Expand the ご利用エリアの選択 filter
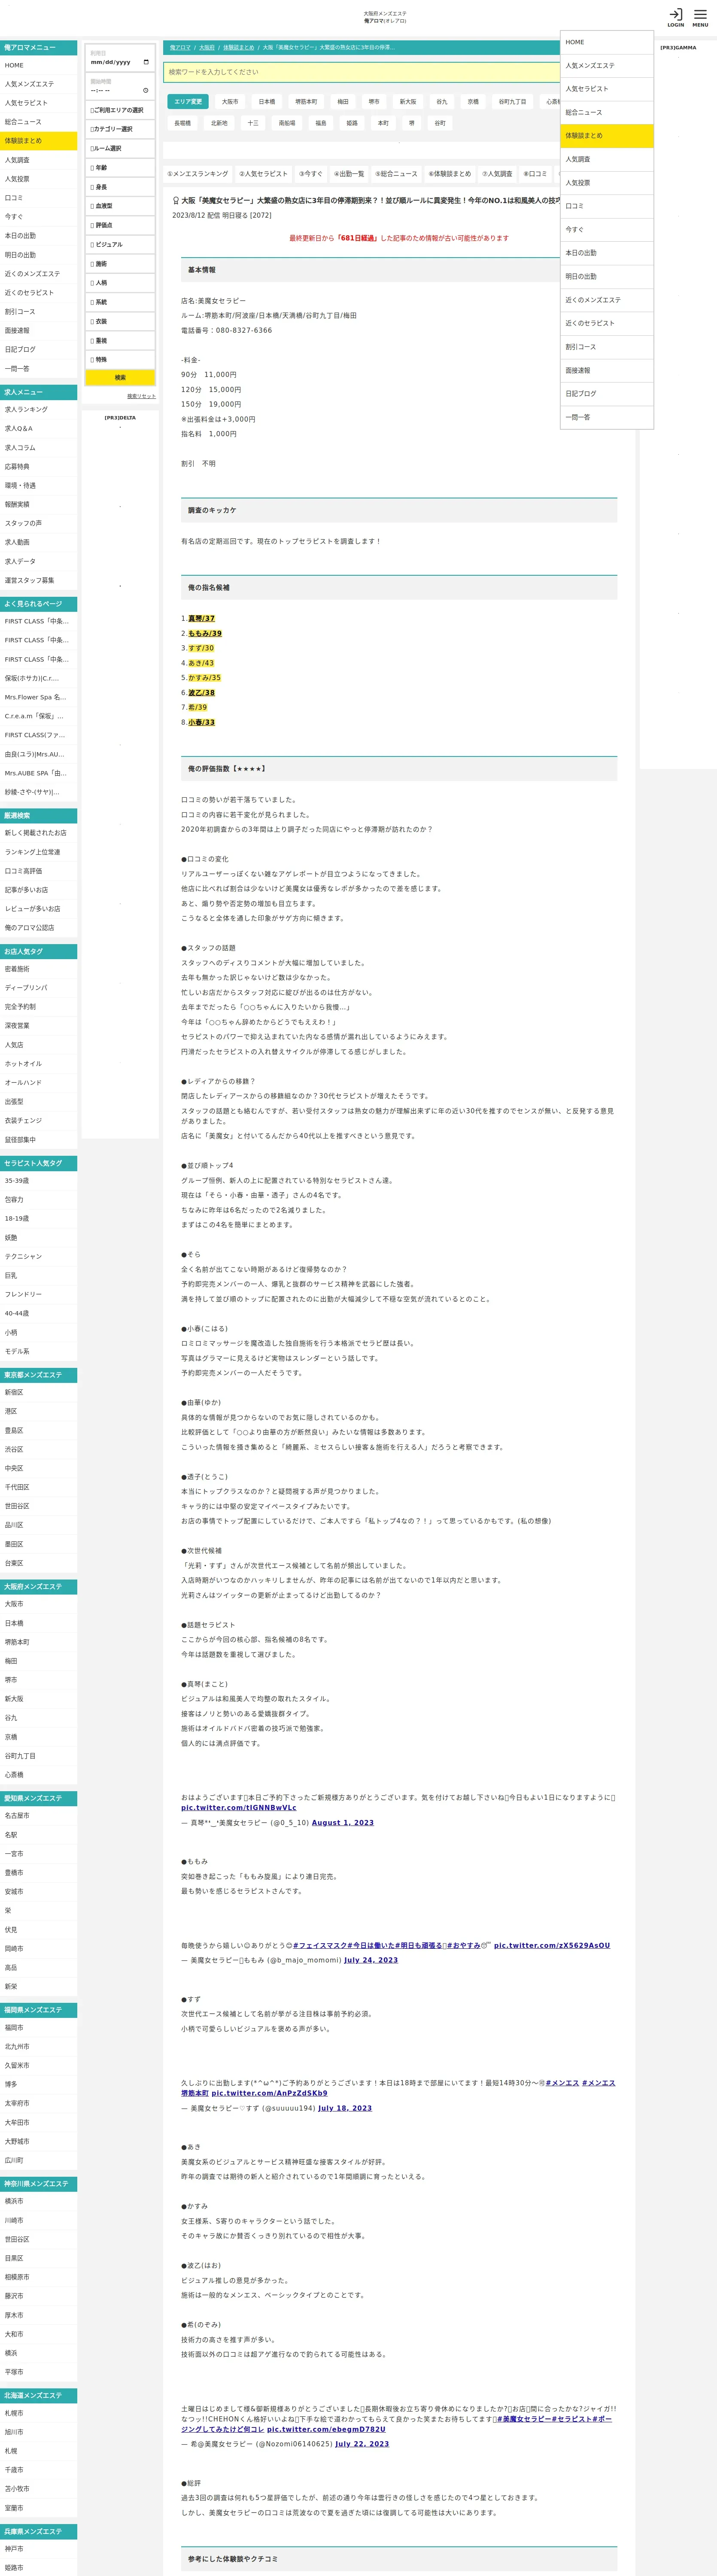717x2576 pixels. coord(120,110)
